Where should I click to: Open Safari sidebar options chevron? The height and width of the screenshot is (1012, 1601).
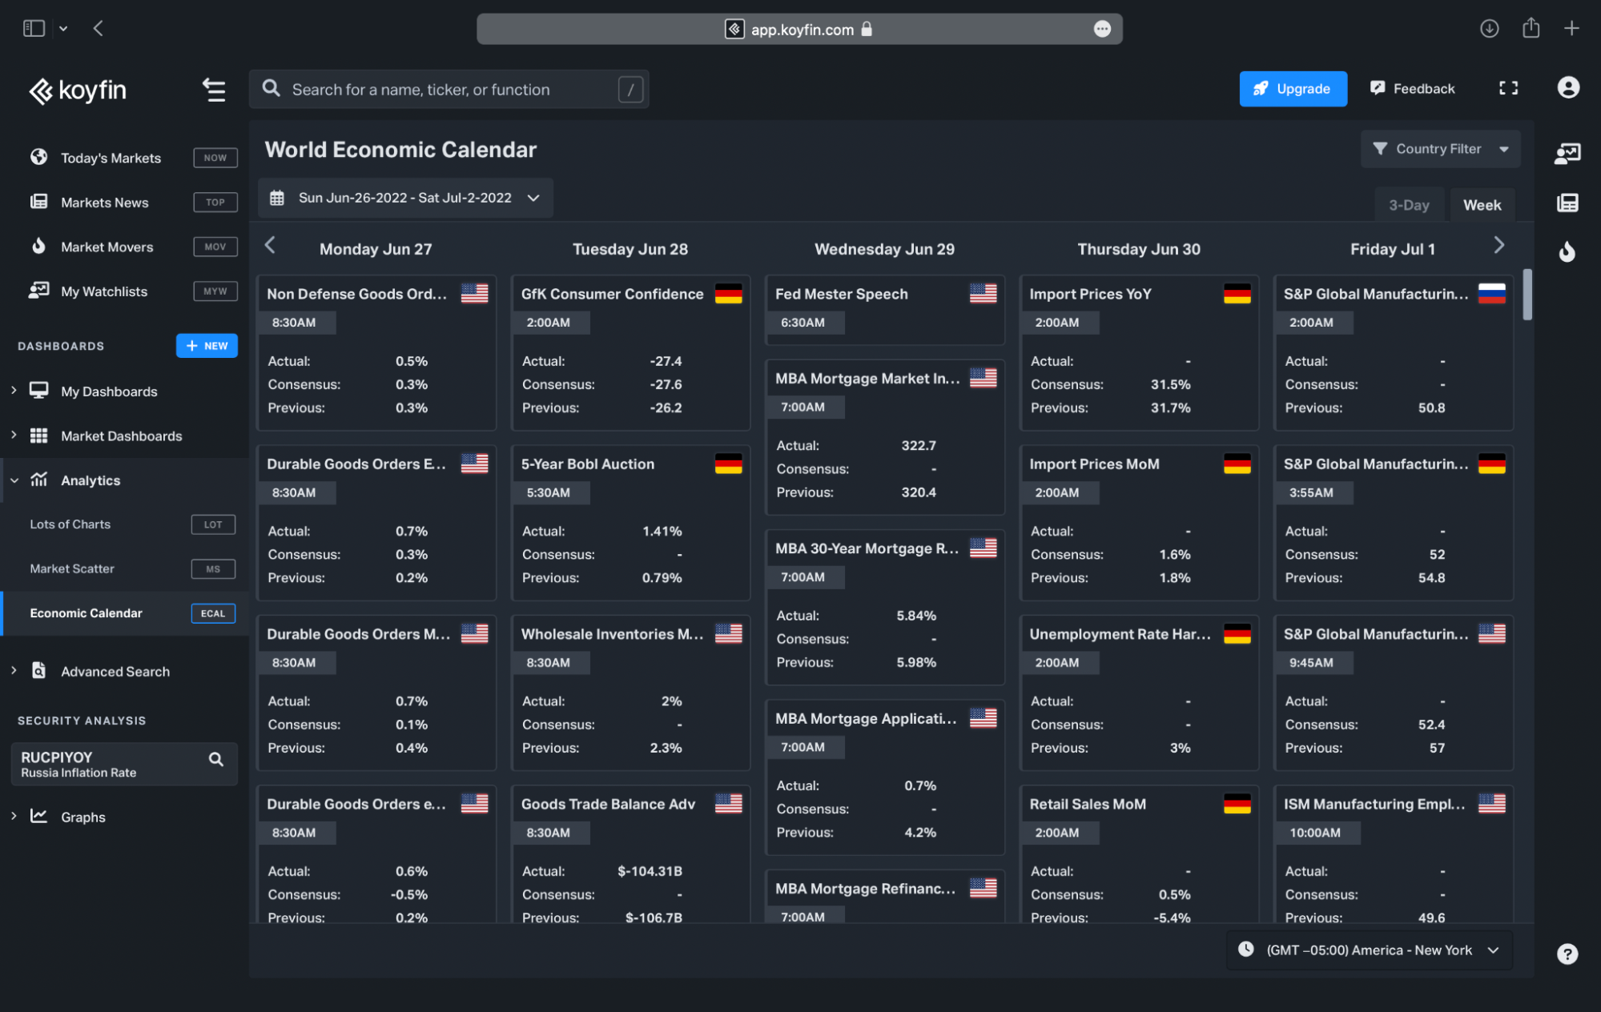(x=63, y=29)
